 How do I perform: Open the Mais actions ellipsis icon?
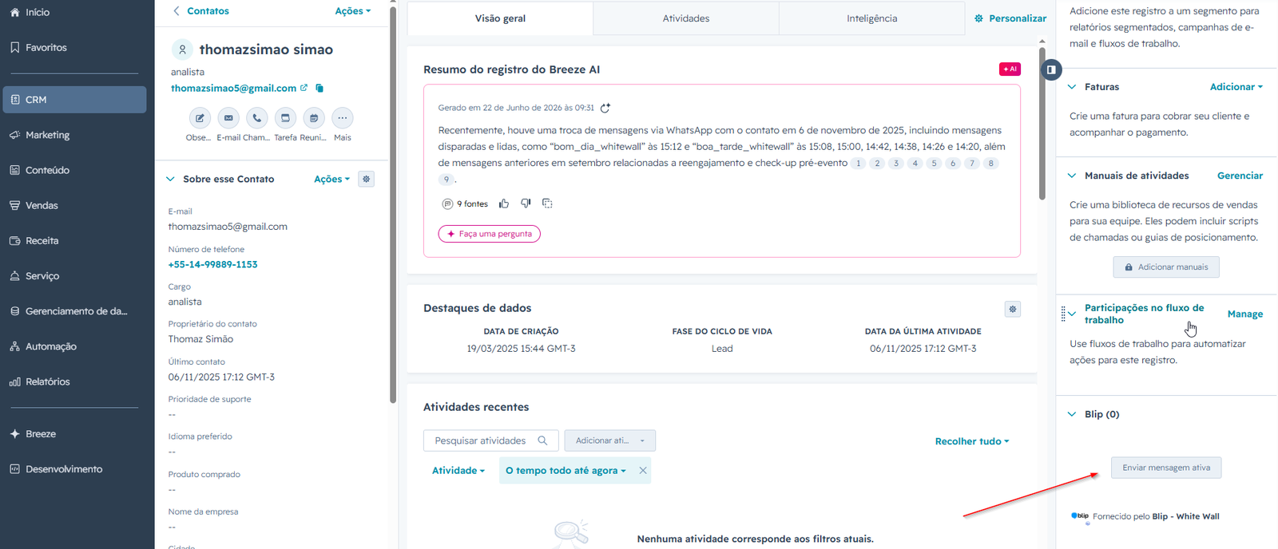tap(342, 118)
